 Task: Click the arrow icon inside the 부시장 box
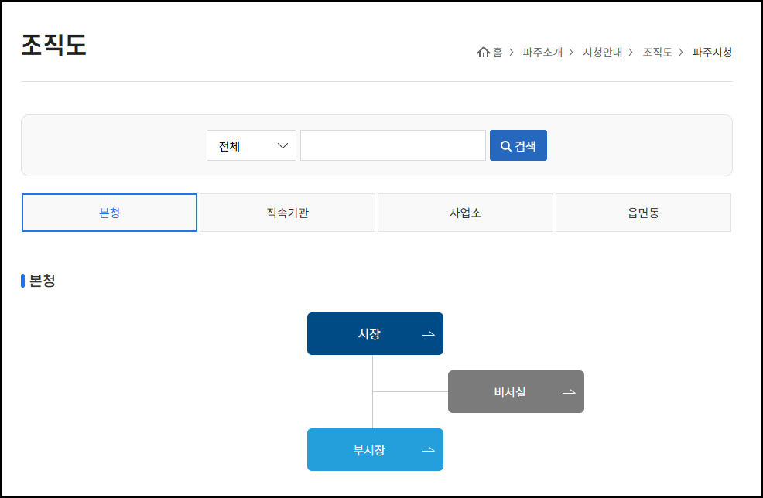coord(428,449)
